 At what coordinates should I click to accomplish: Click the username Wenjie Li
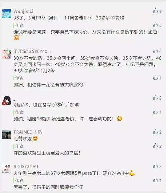[23, 11]
